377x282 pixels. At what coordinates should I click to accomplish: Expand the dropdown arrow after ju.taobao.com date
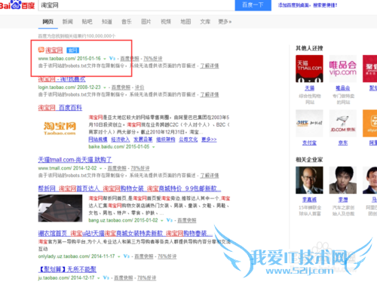tap(99, 278)
